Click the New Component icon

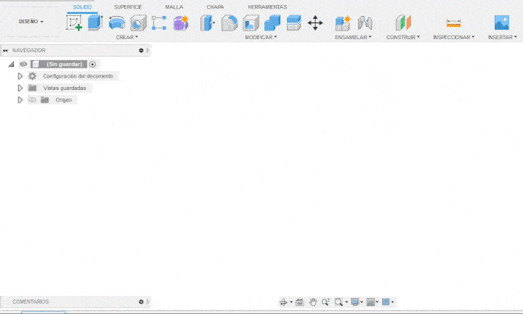pos(342,22)
